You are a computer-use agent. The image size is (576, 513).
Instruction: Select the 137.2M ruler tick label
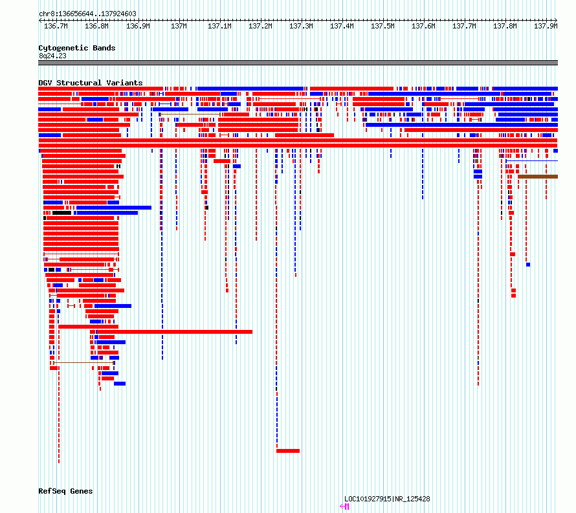(260, 26)
